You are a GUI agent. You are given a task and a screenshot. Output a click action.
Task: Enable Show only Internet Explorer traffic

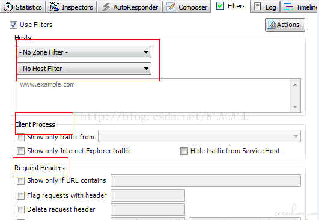coord(20,151)
